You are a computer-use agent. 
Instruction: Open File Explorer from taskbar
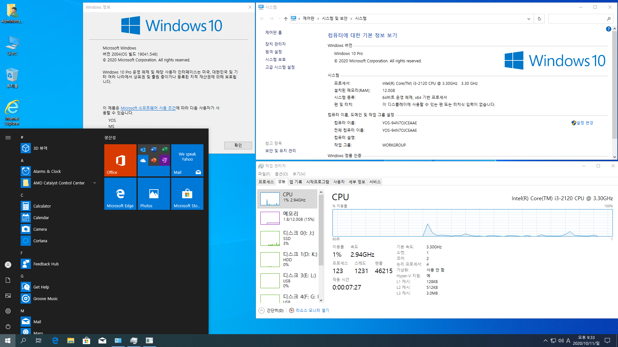(70, 341)
